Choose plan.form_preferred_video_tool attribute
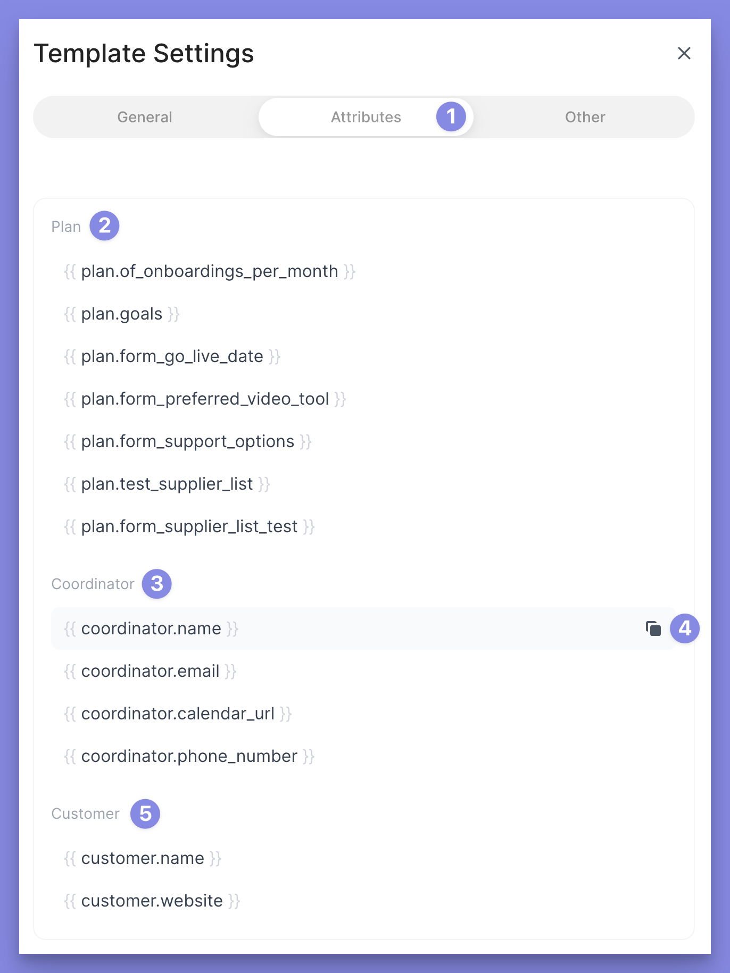This screenshot has height=973, width=730. [x=205, y=399]
